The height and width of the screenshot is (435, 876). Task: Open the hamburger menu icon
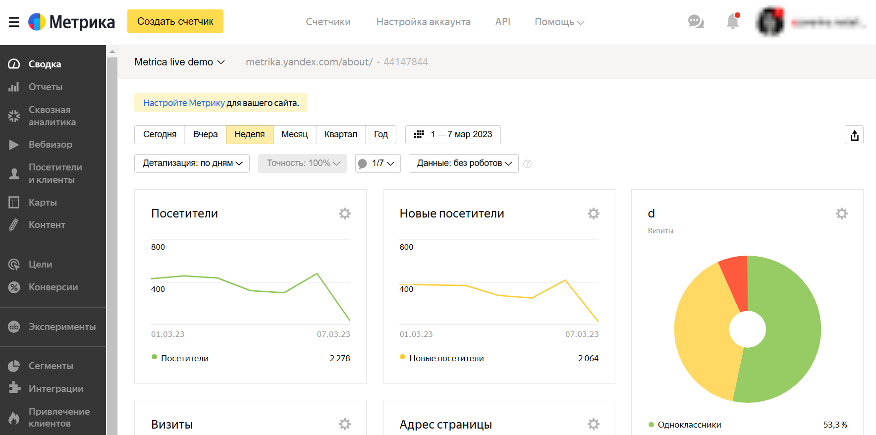tap(14, 22)
